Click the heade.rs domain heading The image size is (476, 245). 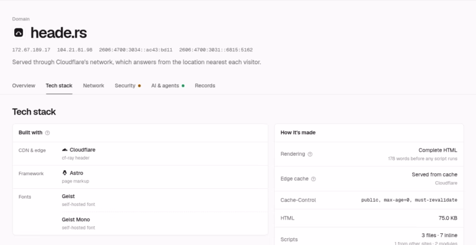[x=59, y=33]
